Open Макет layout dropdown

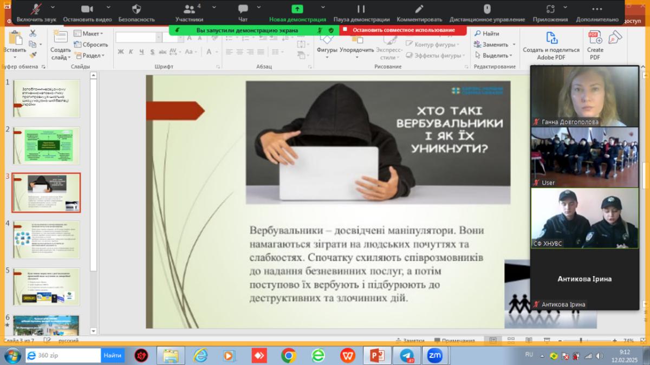click(89, 34)
